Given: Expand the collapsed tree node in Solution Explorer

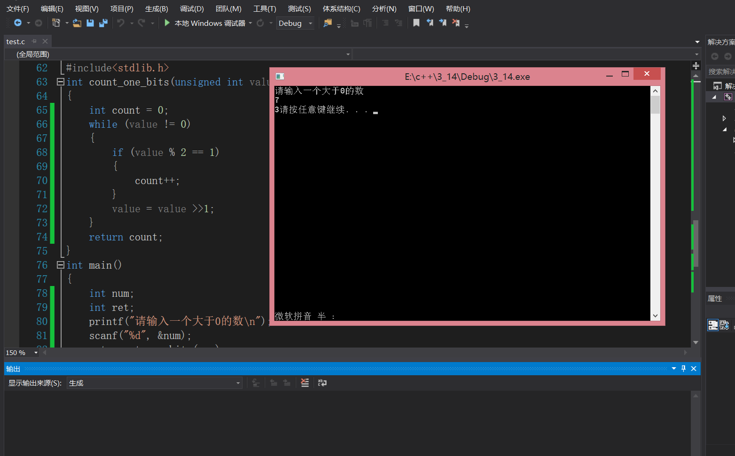Looking at the screenshot, I should (x=724, y=118).
